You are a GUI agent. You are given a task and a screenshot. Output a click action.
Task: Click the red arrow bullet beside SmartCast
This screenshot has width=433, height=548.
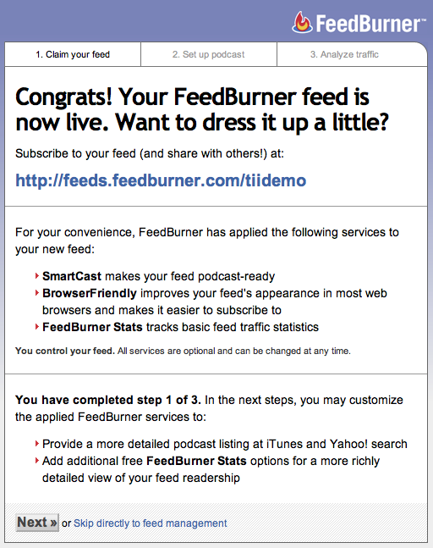tap(36, 276)
